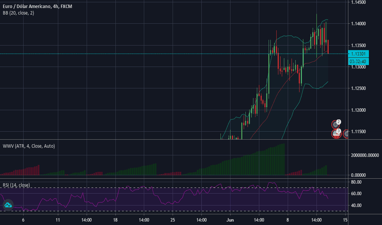Click the date label 25 on time axis
Viewport: 382px width, 225px height.
173,220
